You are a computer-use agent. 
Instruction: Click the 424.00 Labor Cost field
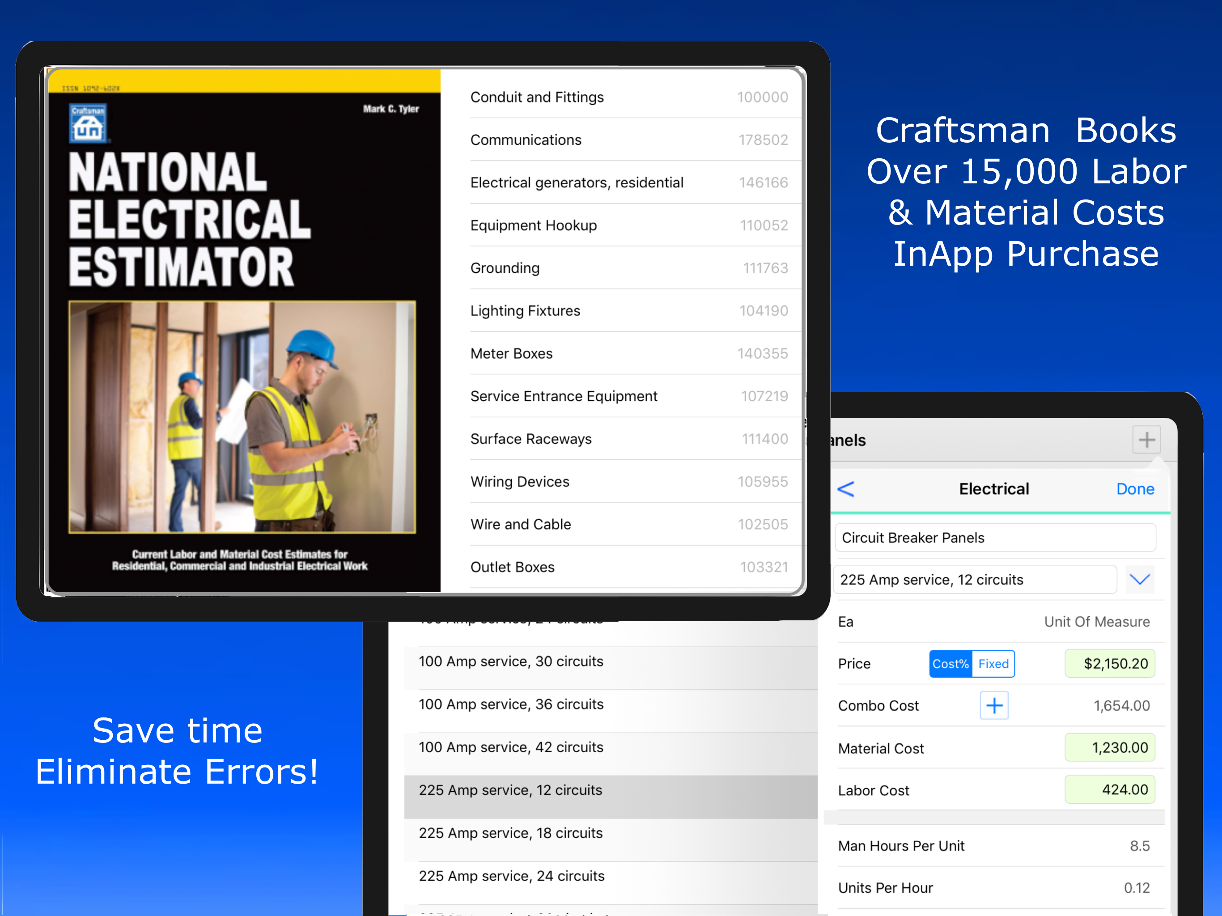click(1110, 789)
